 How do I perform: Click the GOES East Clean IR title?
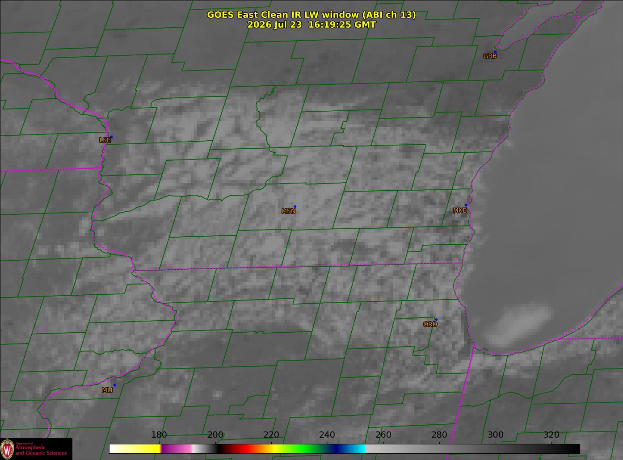tap(311, 15)
